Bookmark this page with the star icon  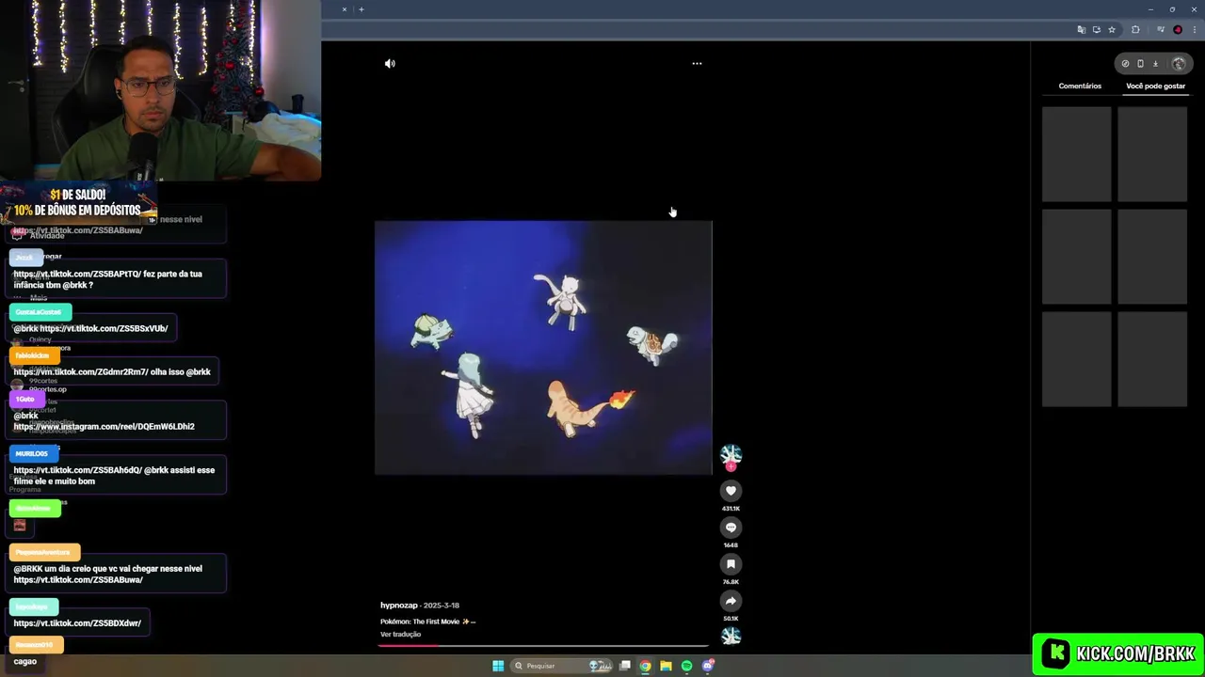[x=1112, y=30]
